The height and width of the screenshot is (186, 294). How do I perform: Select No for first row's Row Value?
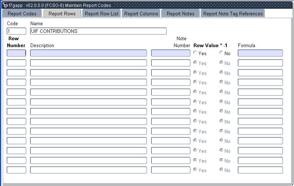pyautogui.click(x=222, y=53)
